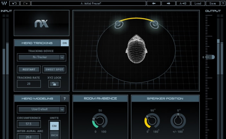This screenshot has height=139, width=226.
Task: Click the Circumference field 57.5
Action: pos(29,124)
